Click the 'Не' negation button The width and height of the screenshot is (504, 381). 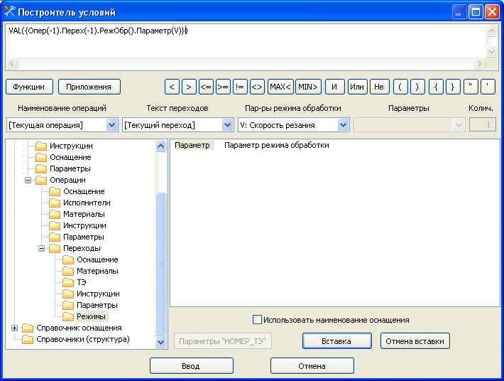point(379,87)
